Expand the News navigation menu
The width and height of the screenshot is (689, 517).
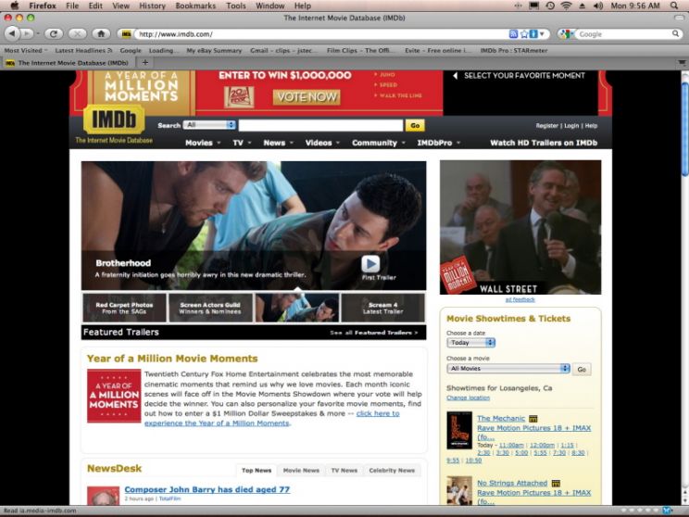278,143
